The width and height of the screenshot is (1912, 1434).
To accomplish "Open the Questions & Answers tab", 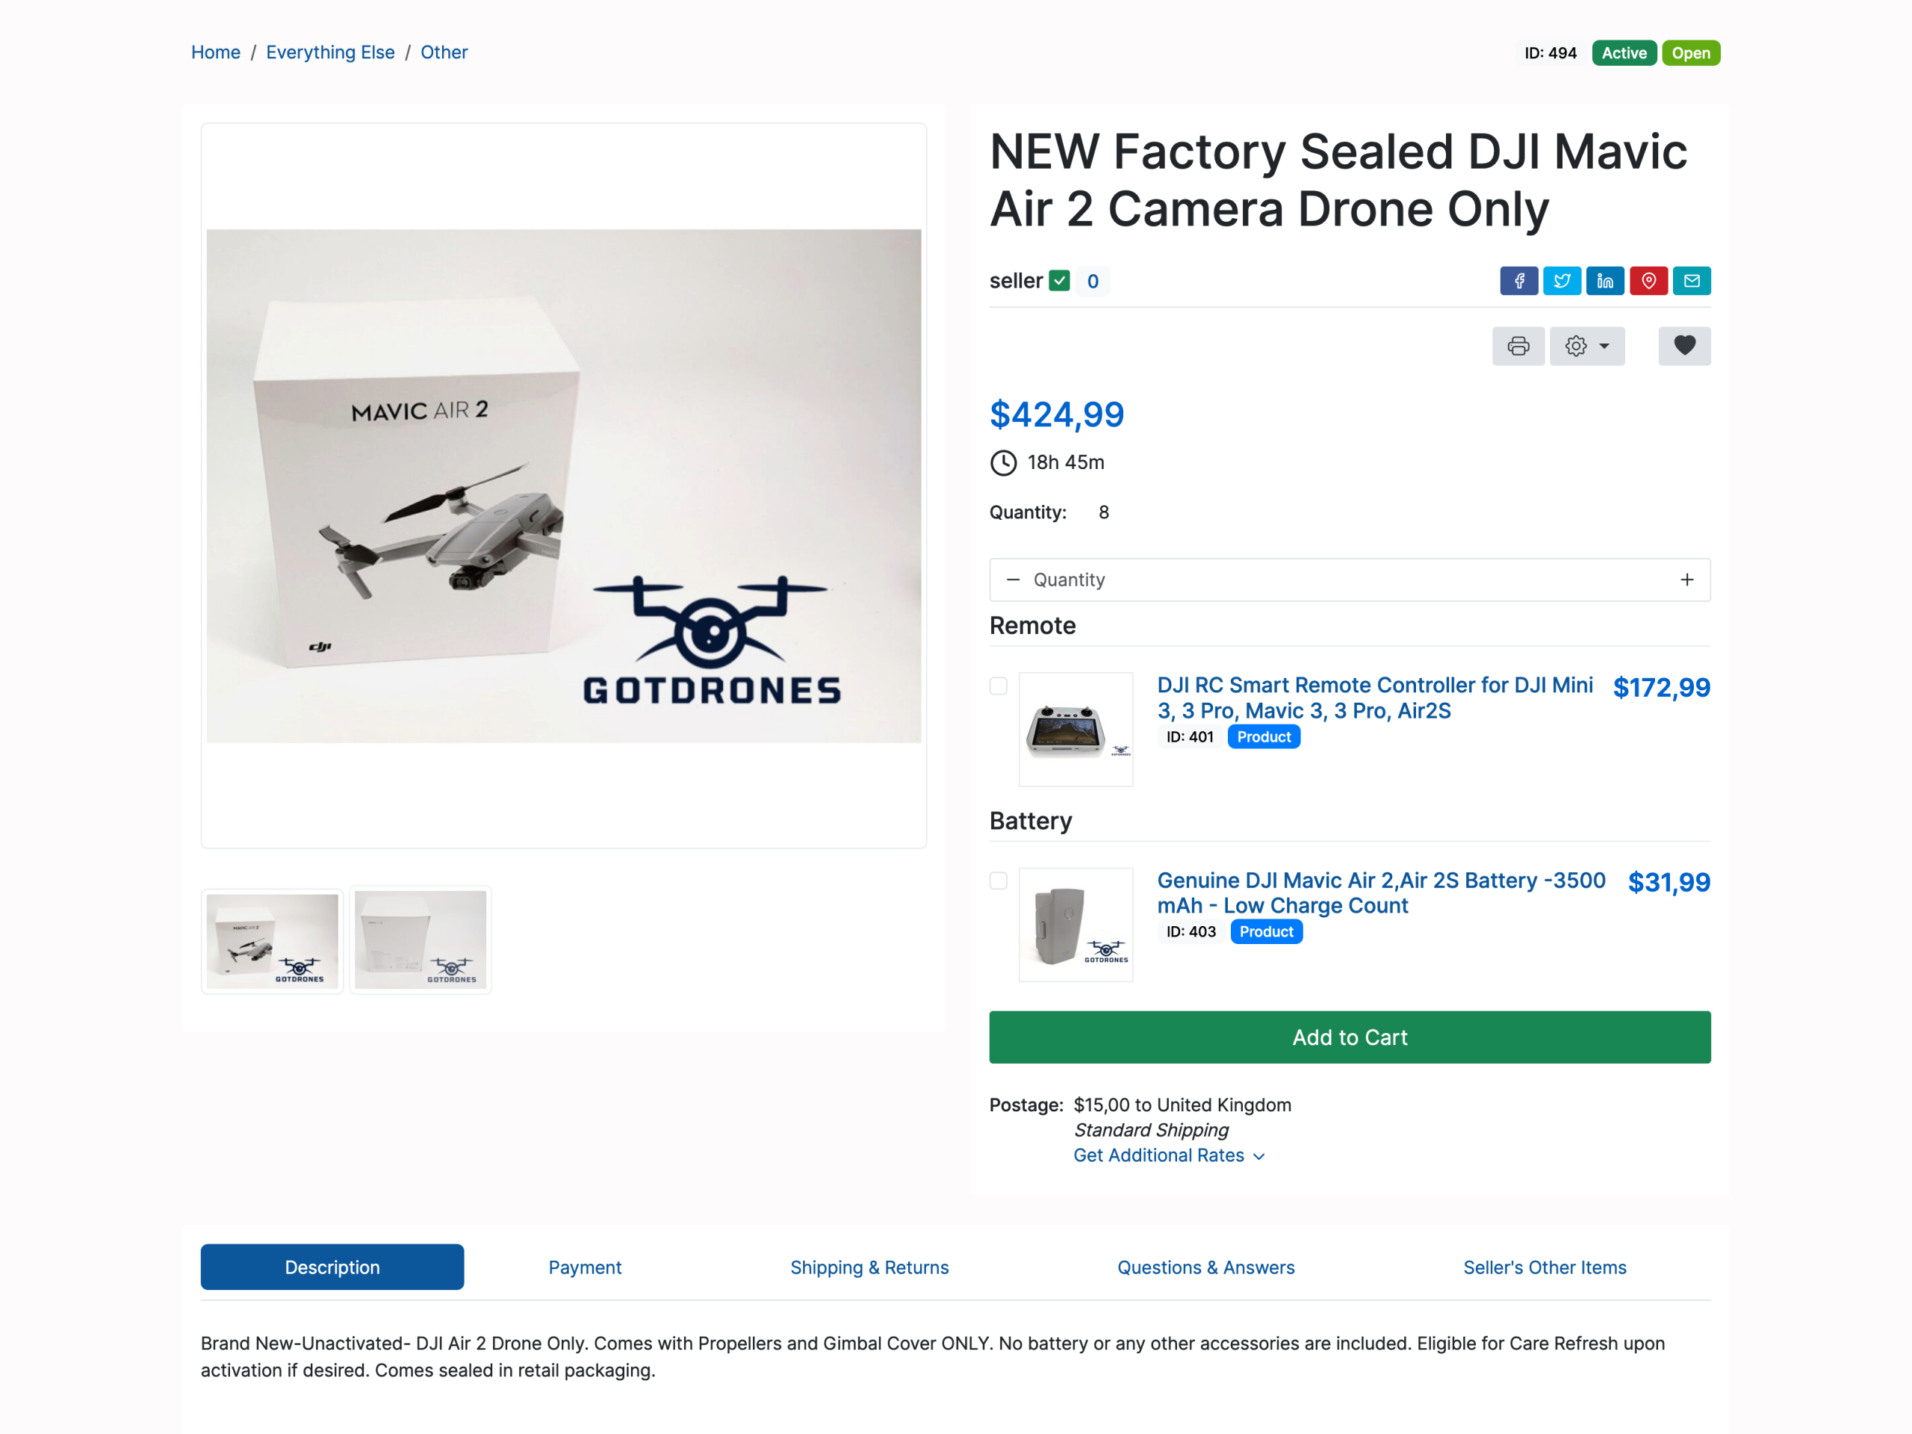I will coord(1205,1267).
